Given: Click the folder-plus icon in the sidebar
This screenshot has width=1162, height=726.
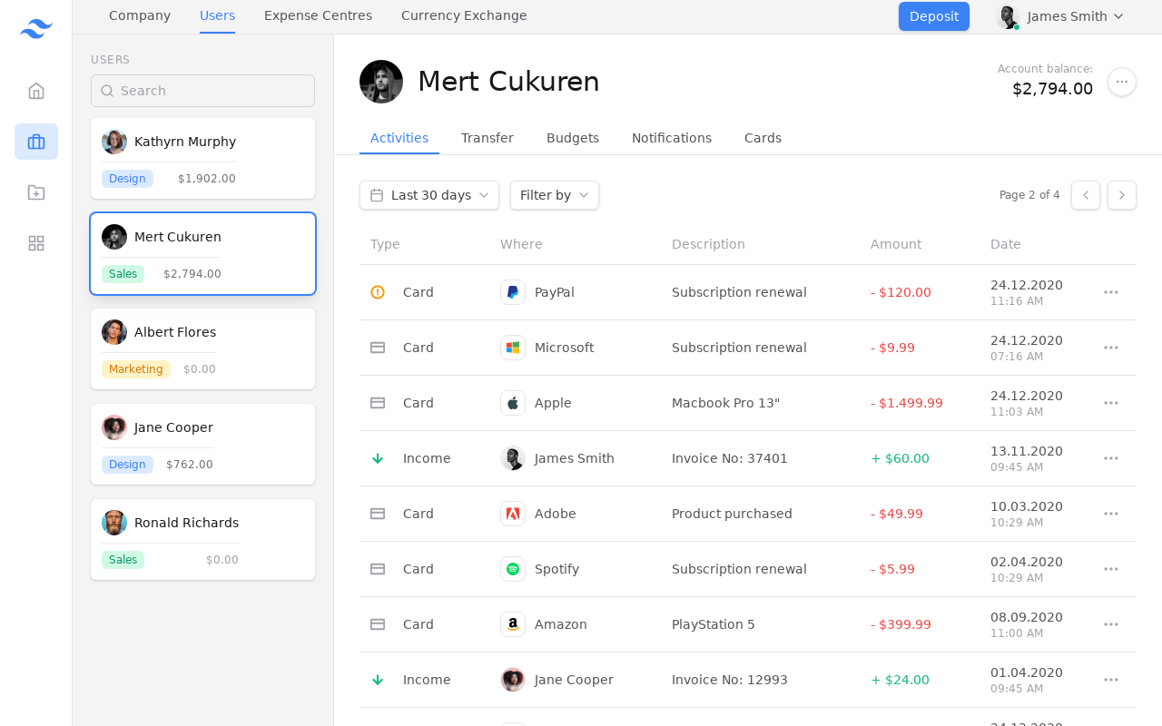Looking at the screenshot, I should 36,192.
